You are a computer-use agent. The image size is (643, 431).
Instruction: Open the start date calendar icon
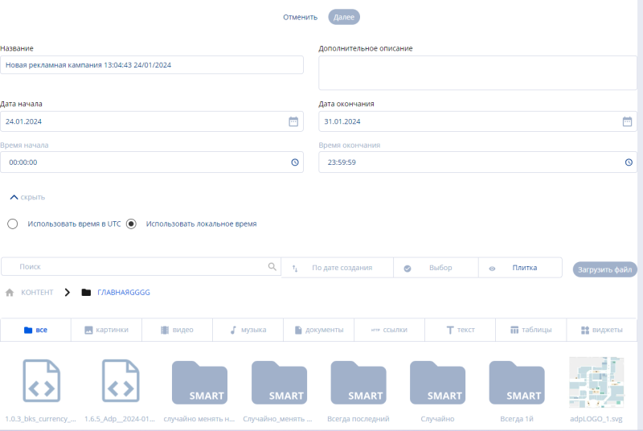pos(293,121)
